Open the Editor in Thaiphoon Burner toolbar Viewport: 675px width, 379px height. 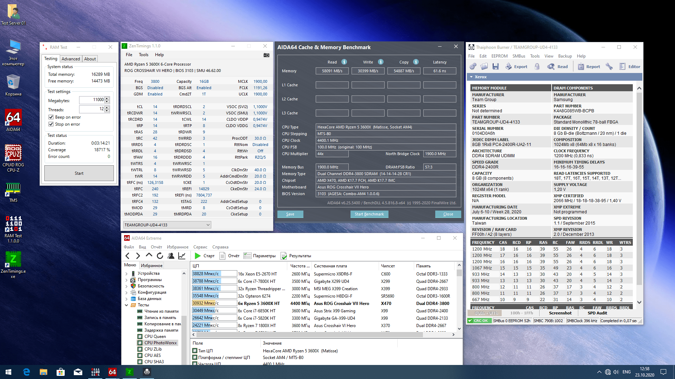630,67
